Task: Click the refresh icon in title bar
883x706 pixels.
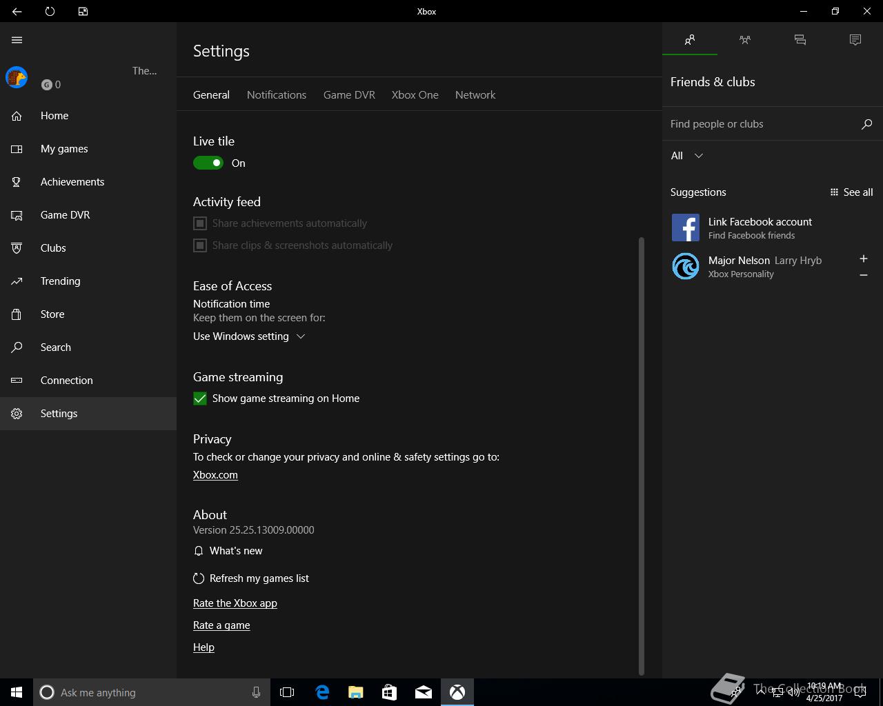Action: 50,11
